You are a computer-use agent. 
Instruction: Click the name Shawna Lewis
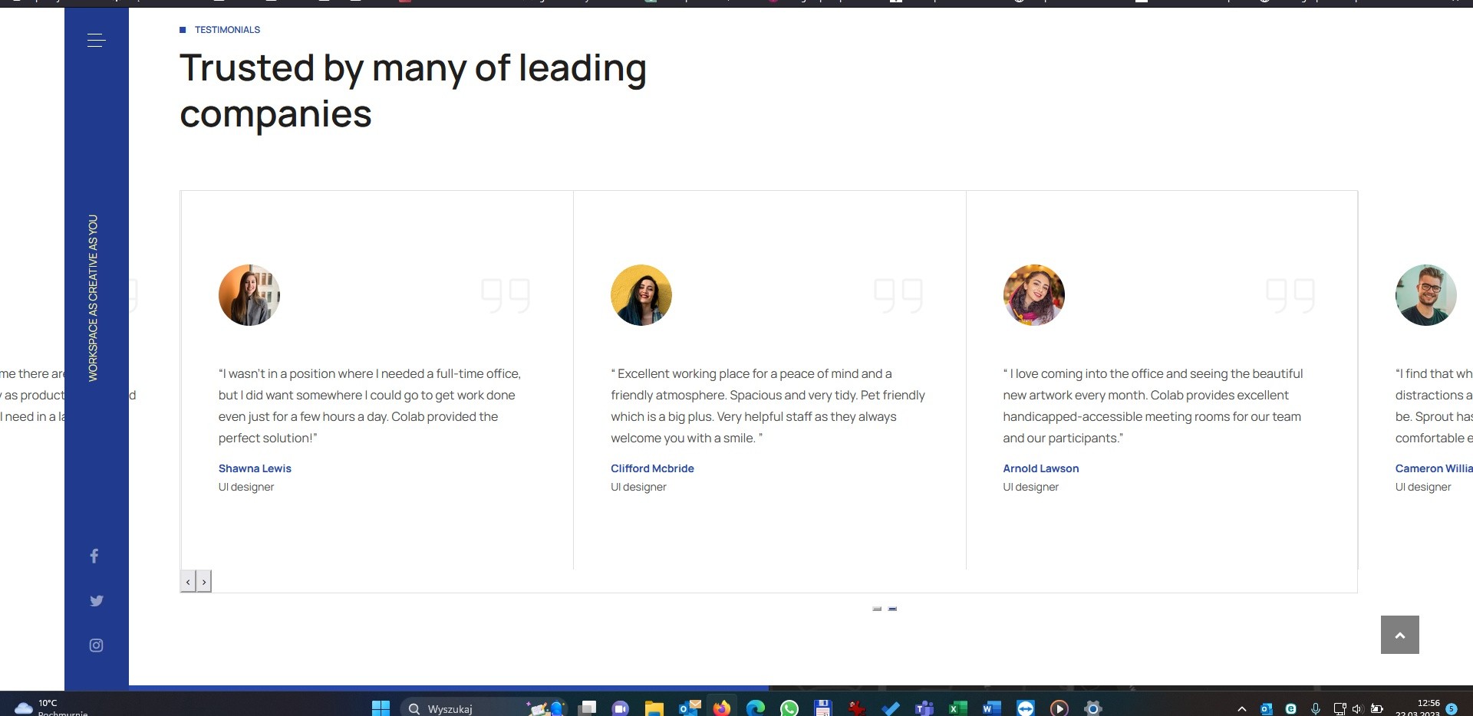255,468
